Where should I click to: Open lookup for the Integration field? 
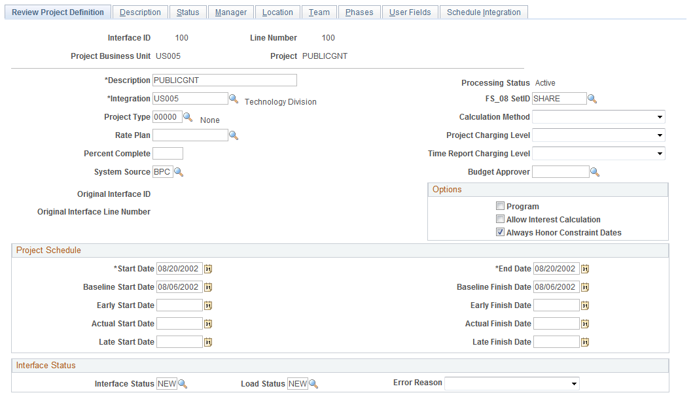coord(234,99)
